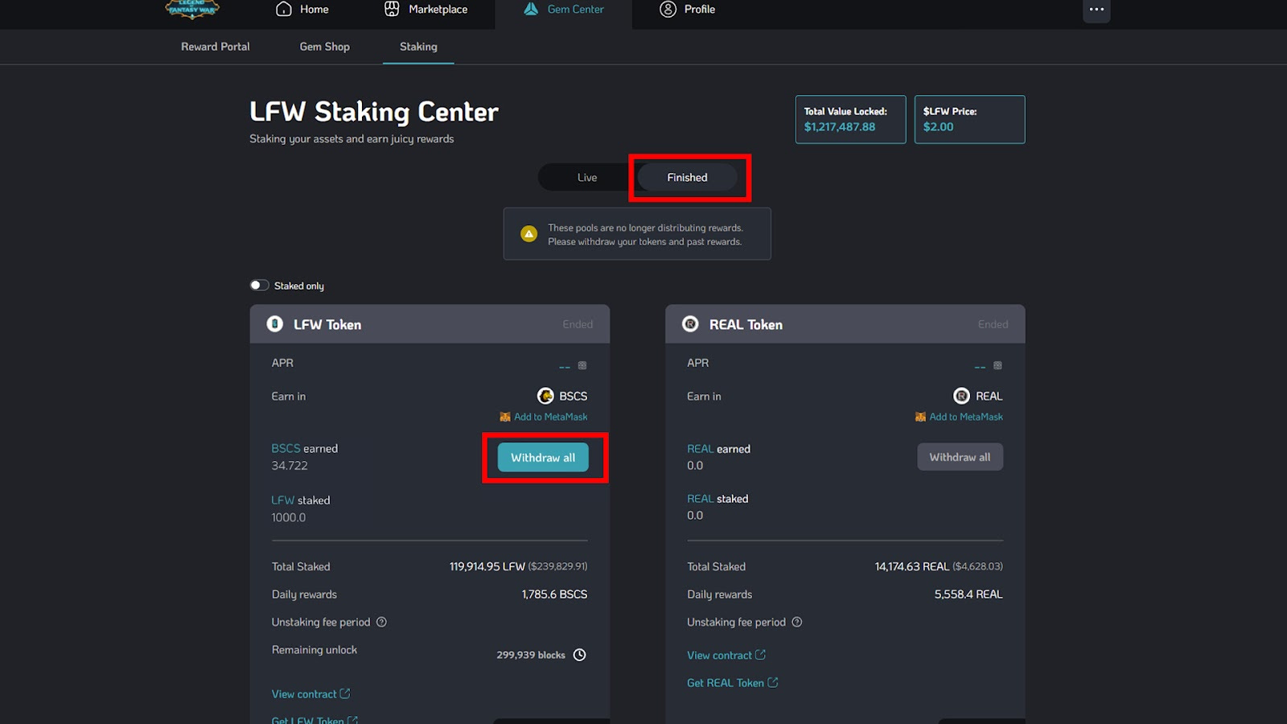Open the Profile nav item

click(x=688, y=10)
